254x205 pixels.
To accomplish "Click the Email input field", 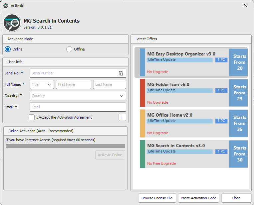I will 78,107.
